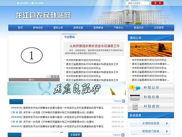Click the 通知公告 sidebar panel header
The height and width of the screenshot is (137, 182).
click(x=151, y=38)
